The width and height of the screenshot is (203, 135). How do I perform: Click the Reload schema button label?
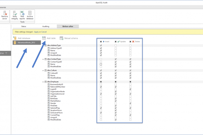click(x=71, y=38)
